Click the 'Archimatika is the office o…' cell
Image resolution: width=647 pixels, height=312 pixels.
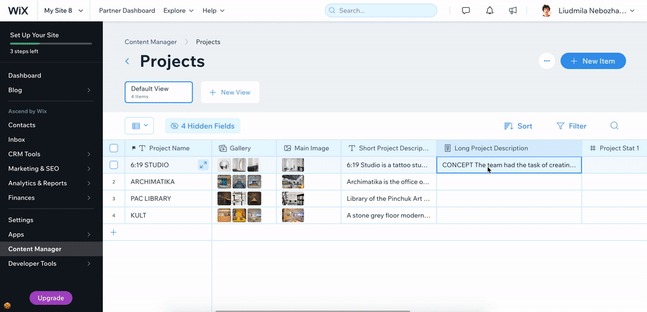389,182
